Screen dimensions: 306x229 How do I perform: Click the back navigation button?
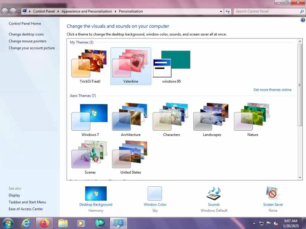point(5,12)
